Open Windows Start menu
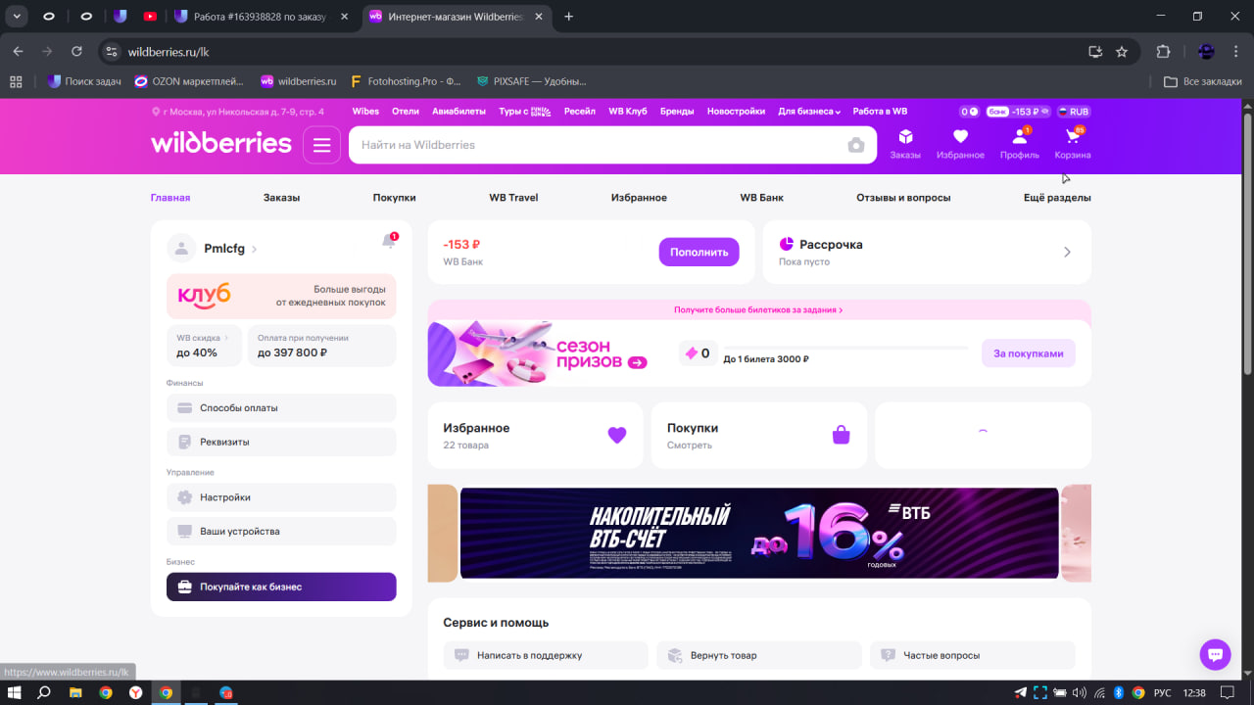The image size is (1254, 705). click(13, 692)
